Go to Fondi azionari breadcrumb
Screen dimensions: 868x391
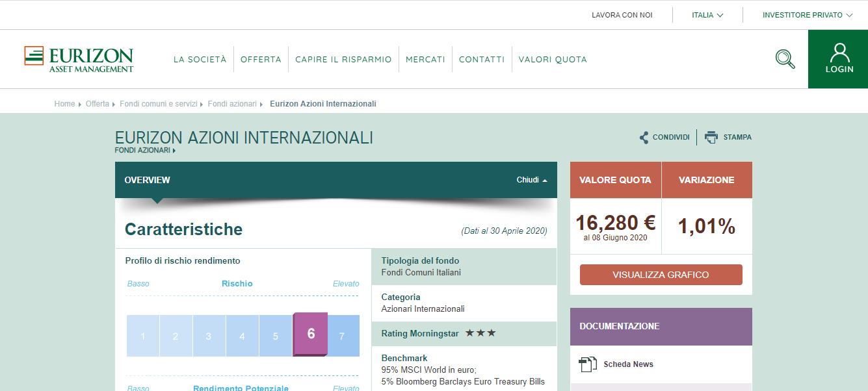point(232,104)
